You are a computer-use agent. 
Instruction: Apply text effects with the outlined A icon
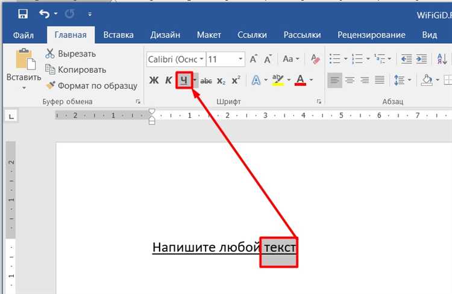[256, 80]
